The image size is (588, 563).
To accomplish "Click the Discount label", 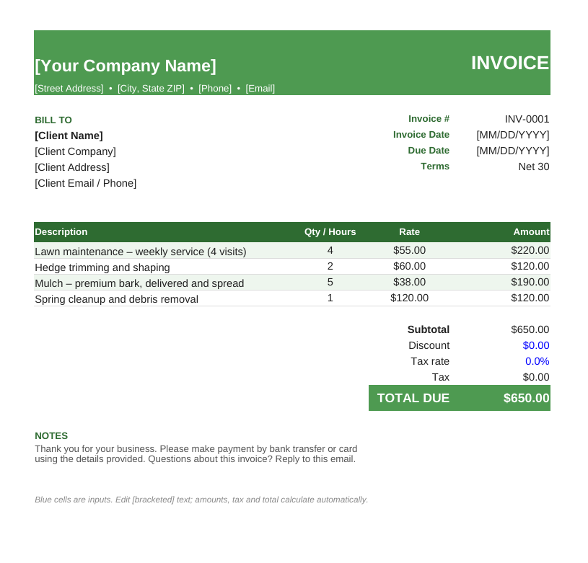I will coord(429,345).
